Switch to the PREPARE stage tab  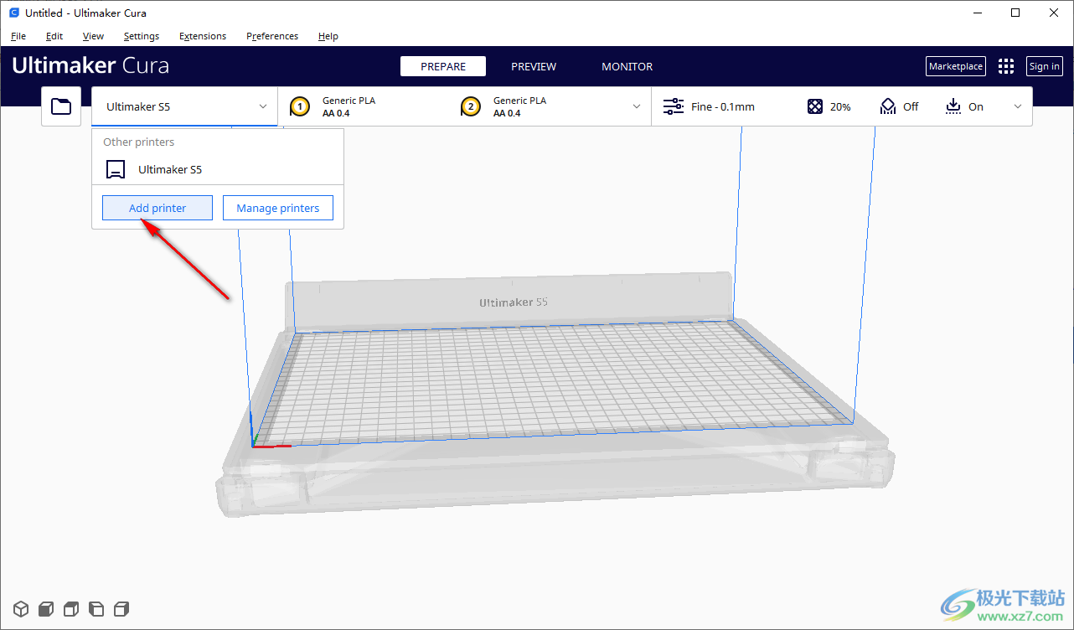(443, 66)
